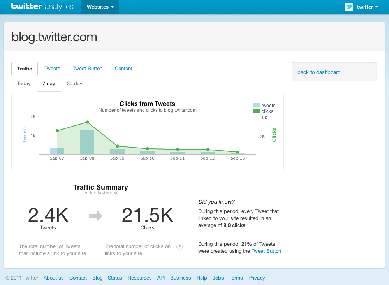
Task: Follow the Tweet Button link in Did you know
Action: (x=266, y=251)
